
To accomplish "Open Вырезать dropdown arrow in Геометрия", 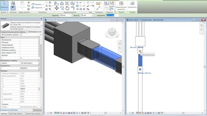I will coord(43,4).
